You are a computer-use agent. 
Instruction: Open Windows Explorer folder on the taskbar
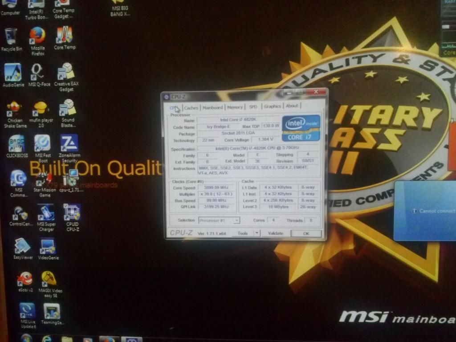(67, 339)
